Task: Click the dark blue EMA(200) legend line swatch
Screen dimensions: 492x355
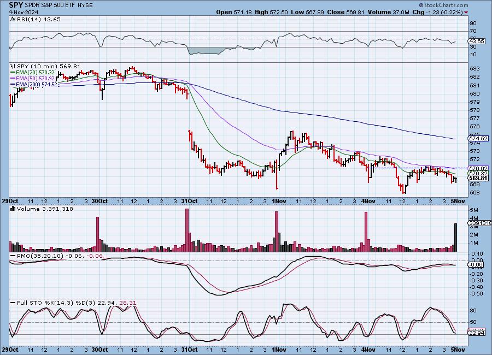Action: click(13, 84)
